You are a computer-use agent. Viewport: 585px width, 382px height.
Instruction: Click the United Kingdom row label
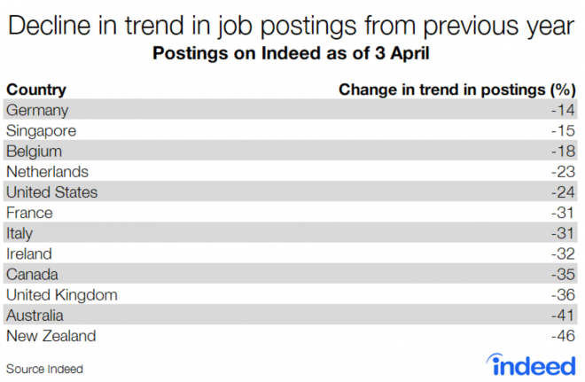tap(61, 294)
